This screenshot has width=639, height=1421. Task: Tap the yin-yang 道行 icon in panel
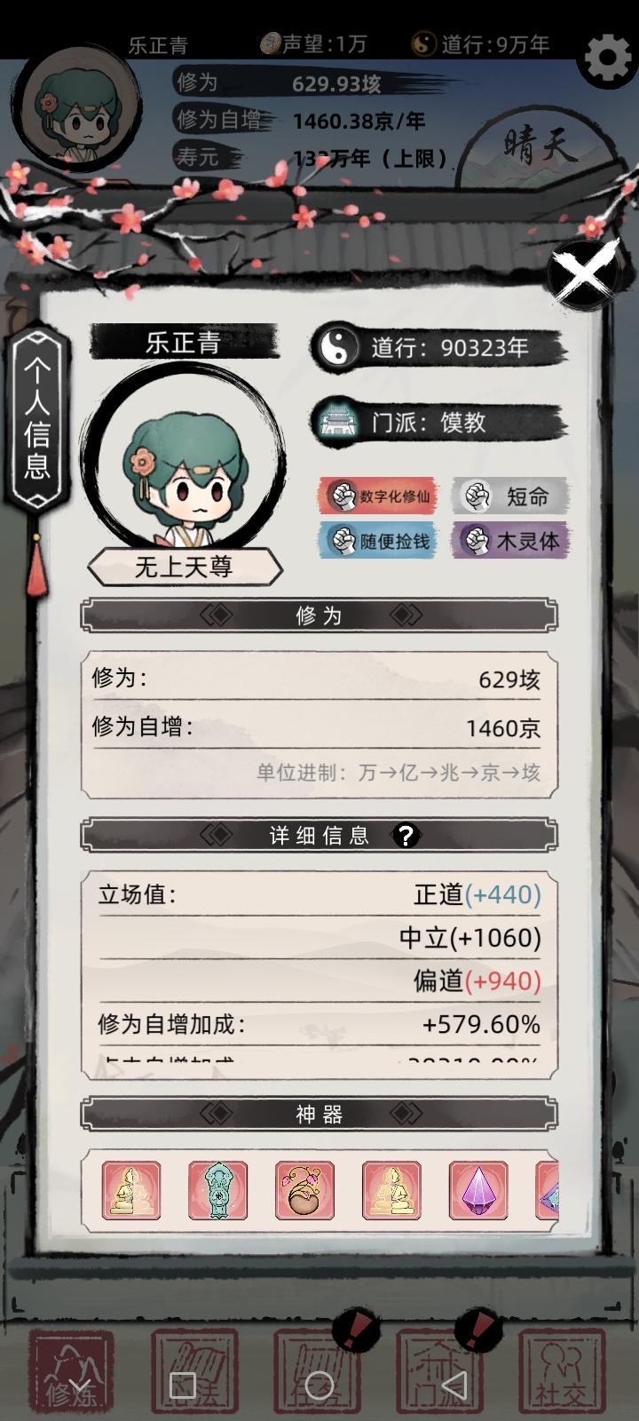coord(336,348)
